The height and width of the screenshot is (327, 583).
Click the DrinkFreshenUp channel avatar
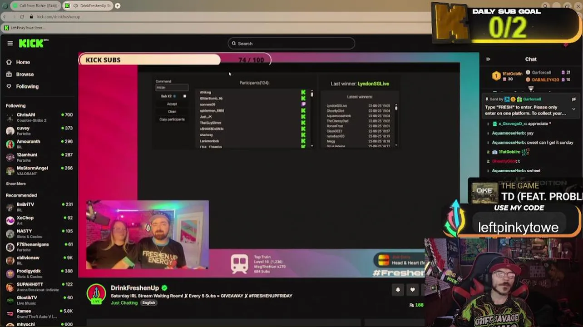[96, 294]
